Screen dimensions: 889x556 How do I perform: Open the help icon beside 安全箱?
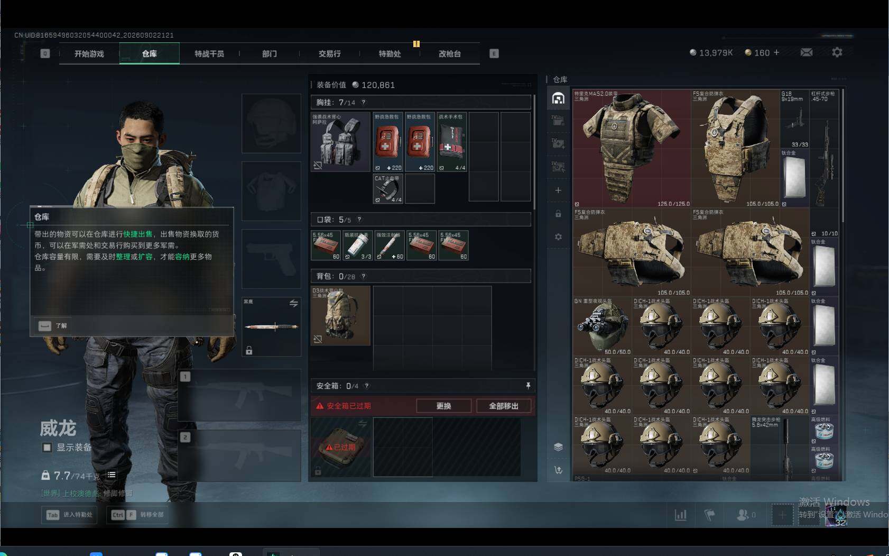367,386
